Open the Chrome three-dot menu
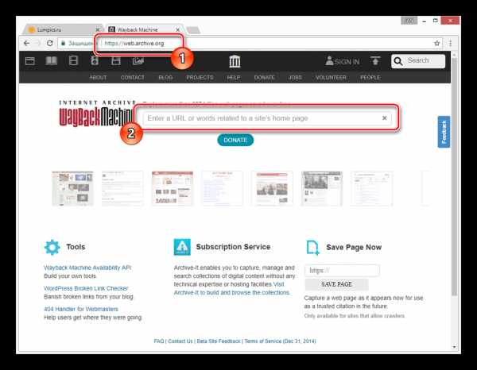477x370 pixels. 451,44
